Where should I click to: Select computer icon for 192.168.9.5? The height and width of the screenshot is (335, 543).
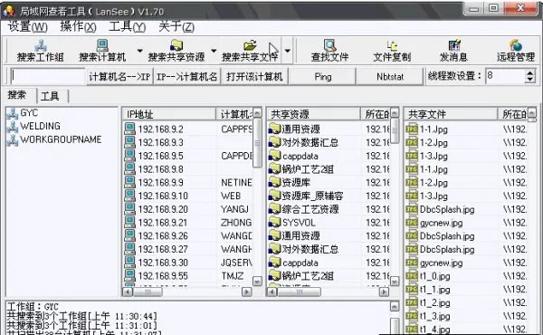129,156
